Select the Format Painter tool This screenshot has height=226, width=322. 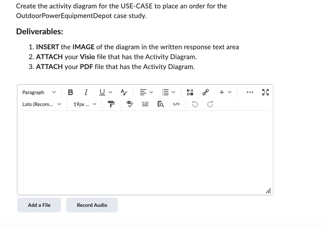(x=111, y=104)
